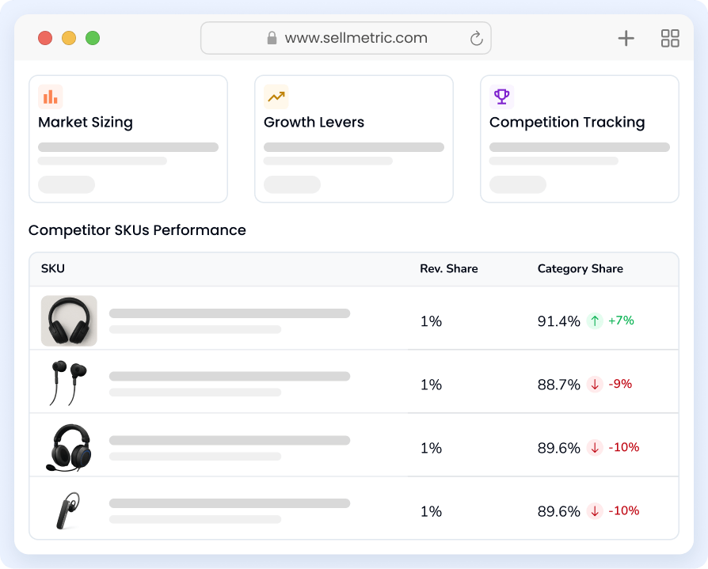708x569 pixels.
Task: Click the padlock icon in address bar
Action: click(272, 38)
